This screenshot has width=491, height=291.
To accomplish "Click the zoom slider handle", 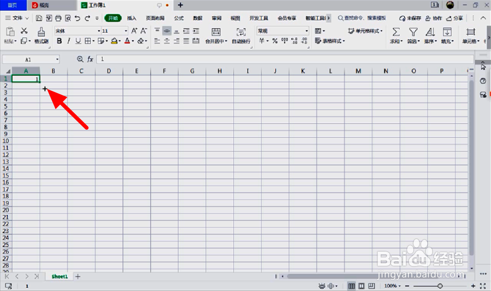I will click(x=440, y=286).
